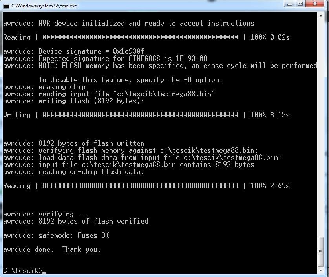Click 'reading on-chip flash data:' line

click(x=74, y=172)
